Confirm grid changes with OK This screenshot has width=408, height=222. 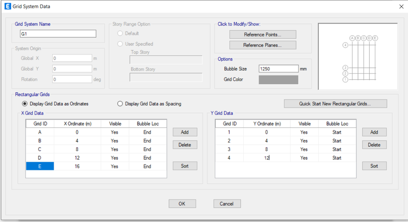coord(182,204)
